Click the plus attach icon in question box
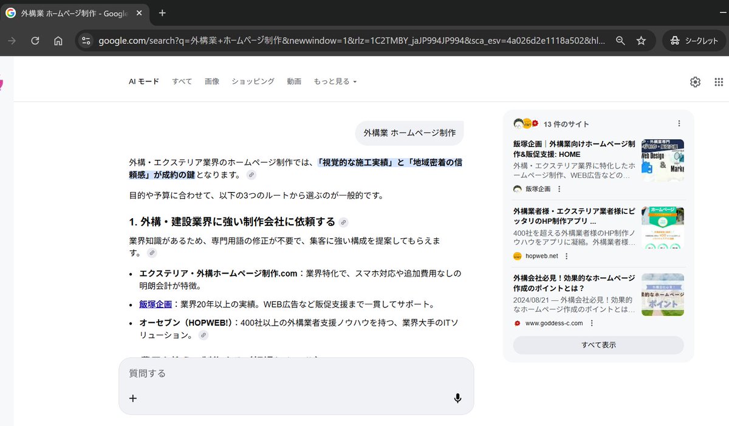Viewport: 729px width, 426px height. point(133,398)
